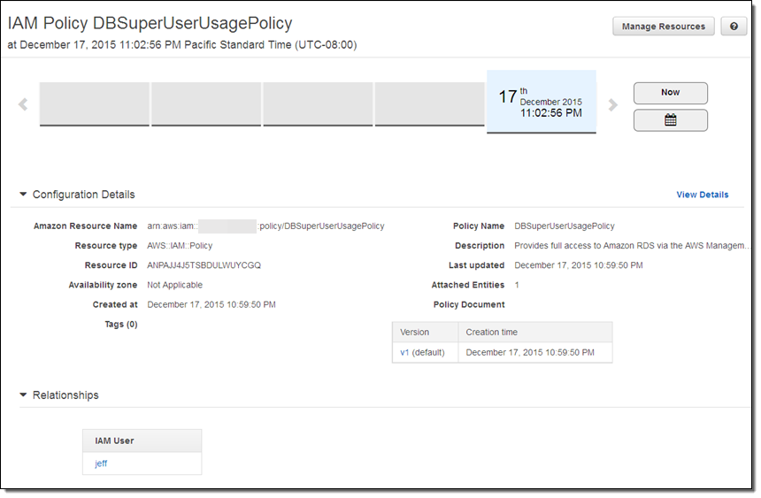
Task: Click the Creation time column header
Action: pos(492,333)
